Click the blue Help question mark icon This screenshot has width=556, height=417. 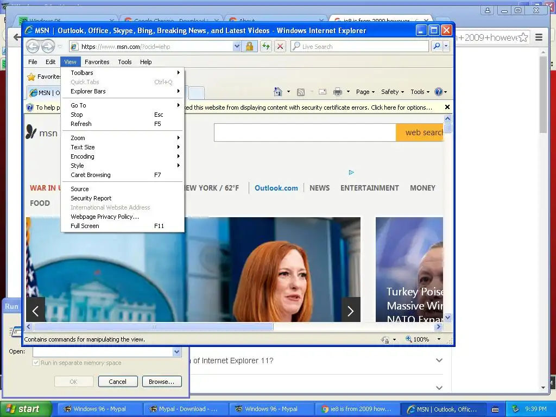pos(439,92)
